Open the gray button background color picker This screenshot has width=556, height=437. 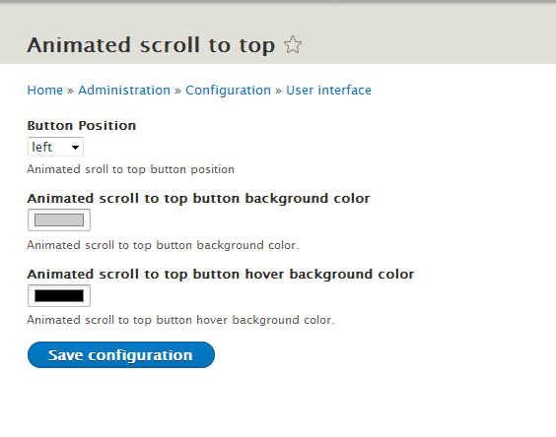pyautogui.click(x=59, y=219)
